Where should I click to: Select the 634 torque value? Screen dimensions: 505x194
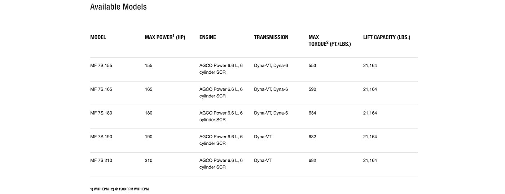click(312, 113)
